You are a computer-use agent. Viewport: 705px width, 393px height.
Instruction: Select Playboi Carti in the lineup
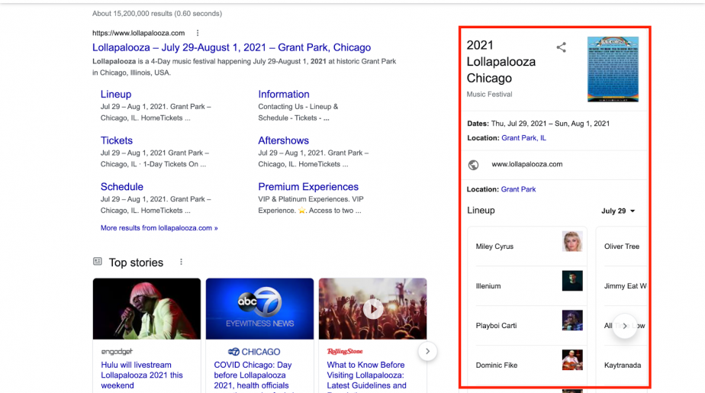(x=497, y=326)
